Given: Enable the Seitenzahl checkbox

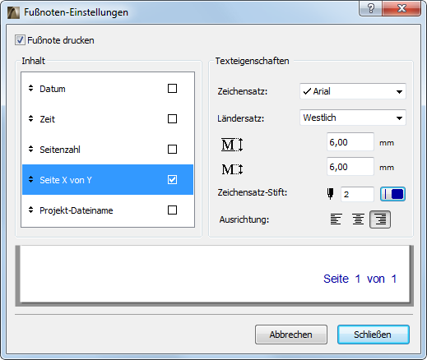Looking at the screenshot, I should click(172, 150).
